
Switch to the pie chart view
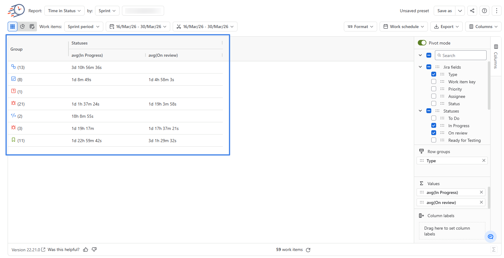[22, 27]
